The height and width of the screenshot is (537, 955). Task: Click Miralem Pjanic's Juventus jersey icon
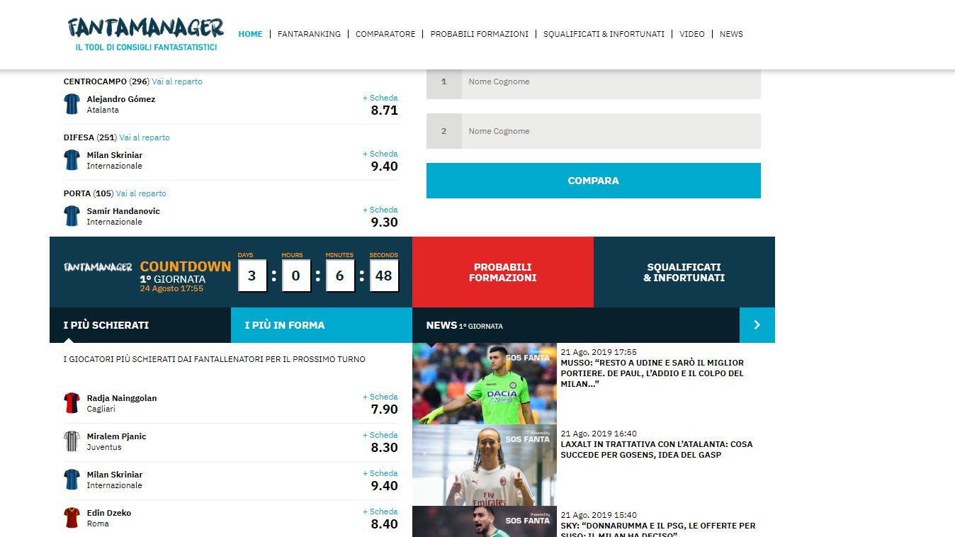click(72, 441)
